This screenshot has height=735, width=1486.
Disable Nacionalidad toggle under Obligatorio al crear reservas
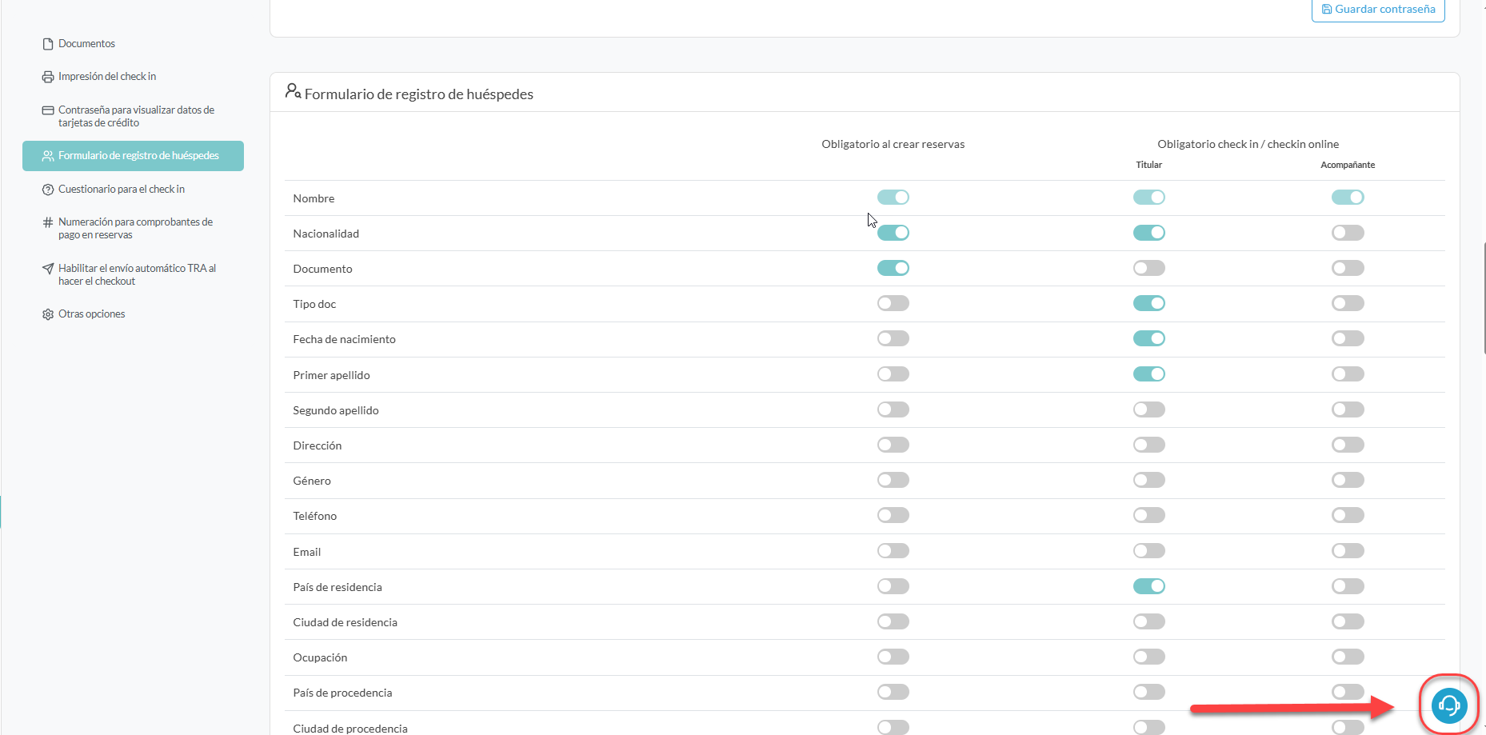click(893, 233)
